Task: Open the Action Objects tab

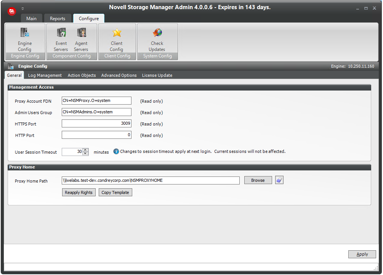Action: coord(82,75)
